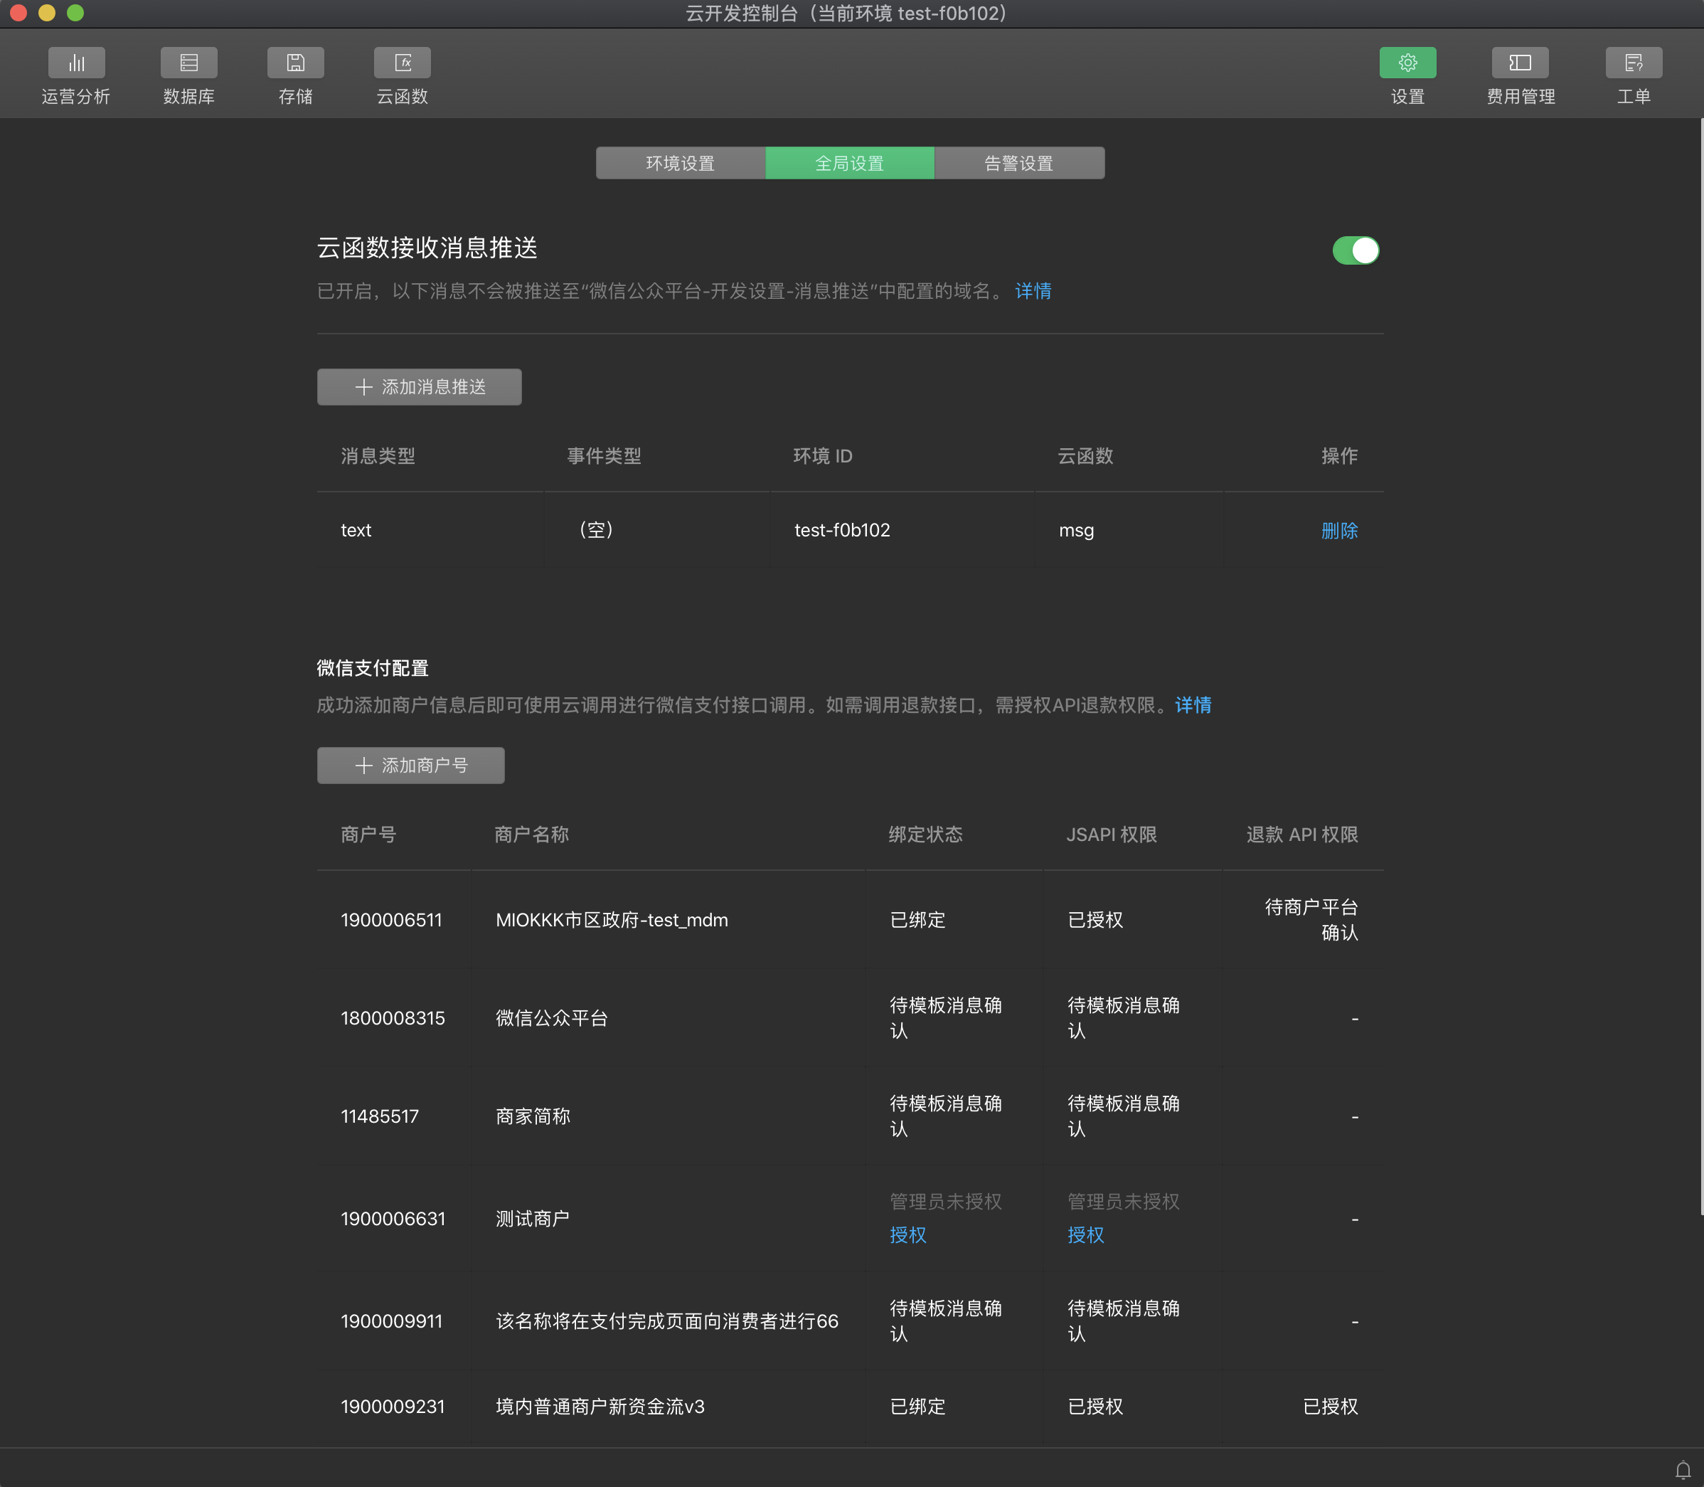Switch to the 告警设置 tab
This screenshot has width=1704, height=1487.
1018,164
